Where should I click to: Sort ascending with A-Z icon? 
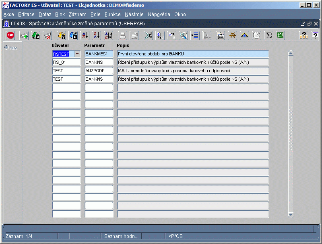pos(85,35)
